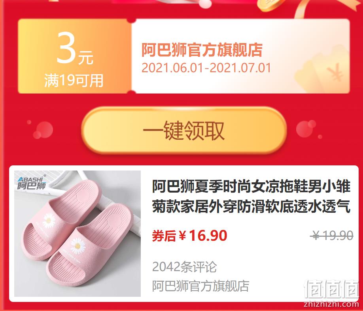Click the coupon validity date 2021.06.01-2021.07.01
This screenshot has height=311, width=363.
pos(206,68)
